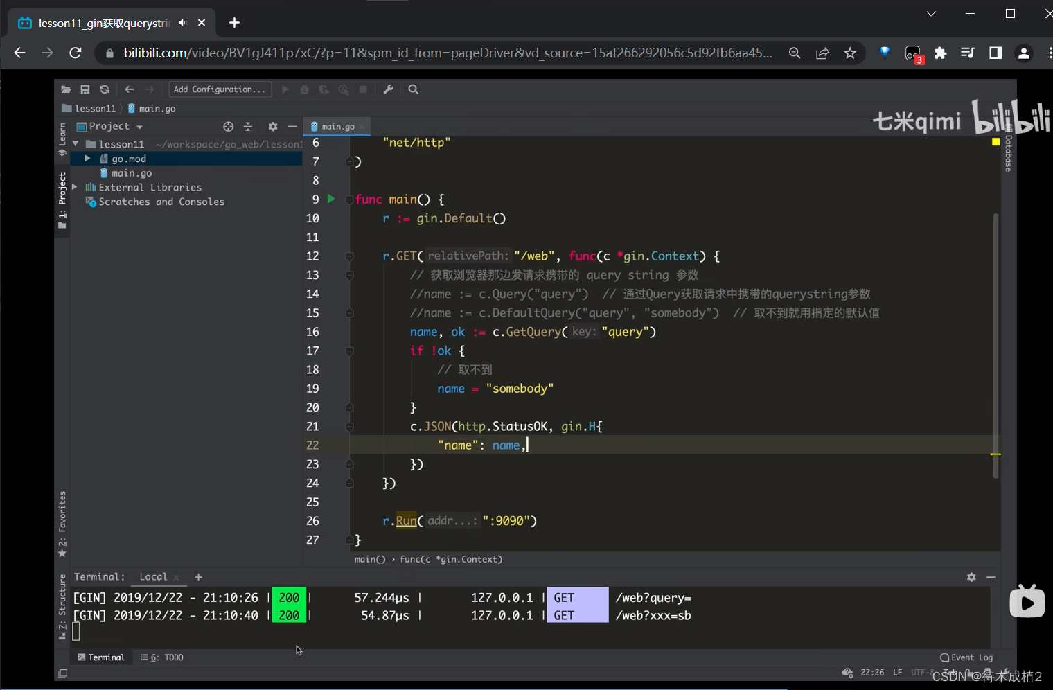The height and width of the screenshot is (690, 1053).
Task: Toggle code folding on line 12
Action: [350, 256]
